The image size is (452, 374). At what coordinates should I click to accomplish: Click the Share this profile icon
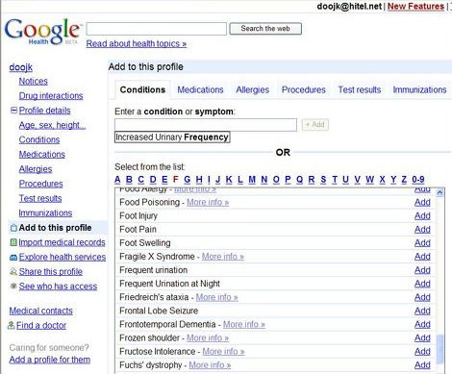tap(13, 272)
